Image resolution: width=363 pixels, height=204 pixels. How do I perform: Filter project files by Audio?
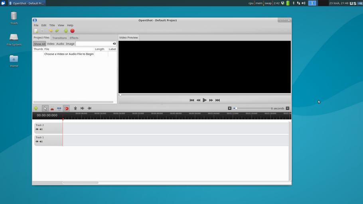pyautogui.click(x=60, y=44)
